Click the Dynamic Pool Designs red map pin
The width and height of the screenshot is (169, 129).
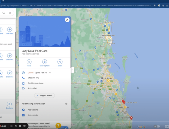[131, 118]
